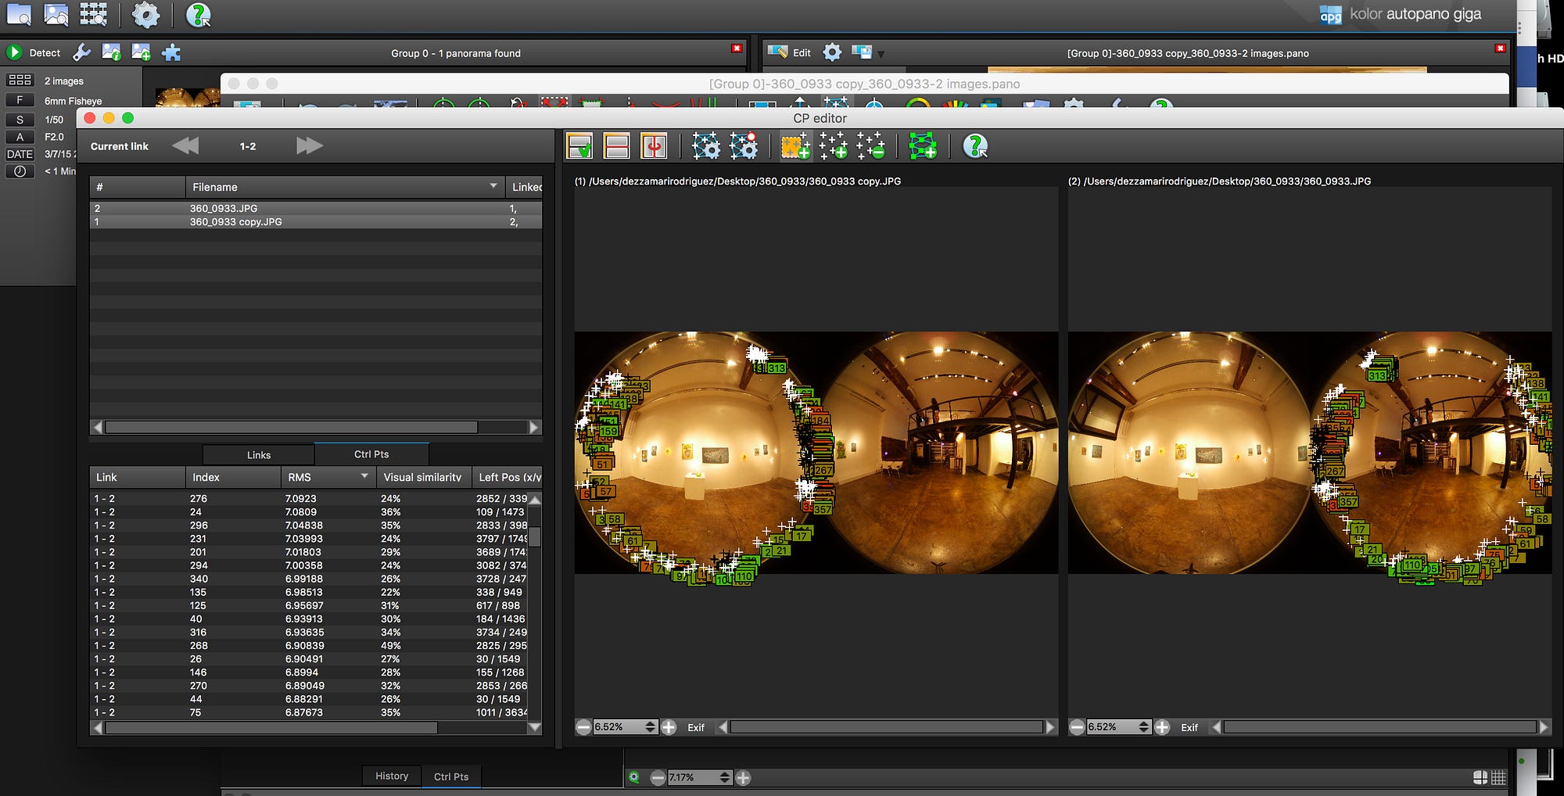Click the render panorama icon beside Edit gear
This screenshot has height=796, width=1564.
(x=862, y=52)
